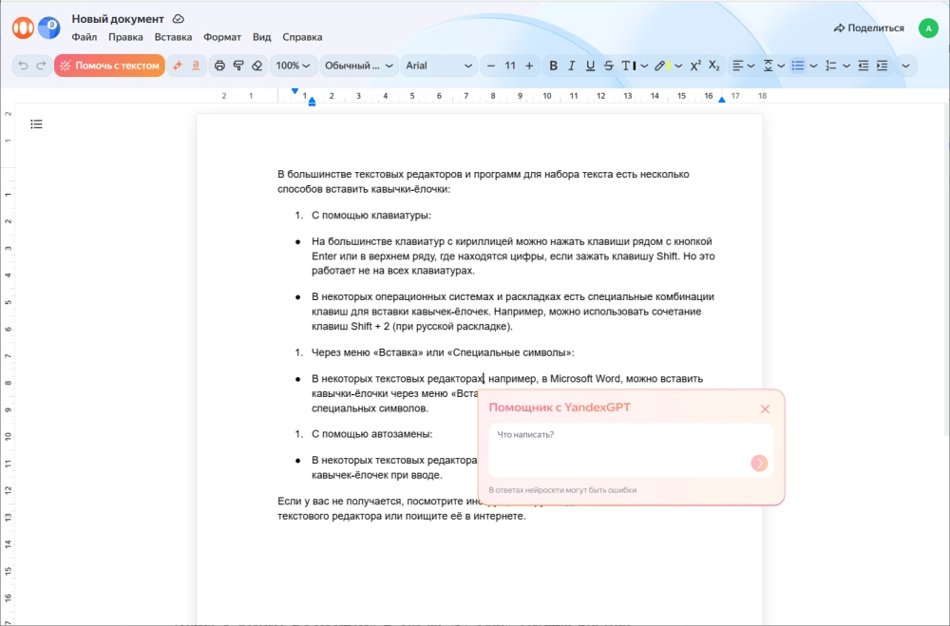Apply text color with T icon

(x=628, y=66)
